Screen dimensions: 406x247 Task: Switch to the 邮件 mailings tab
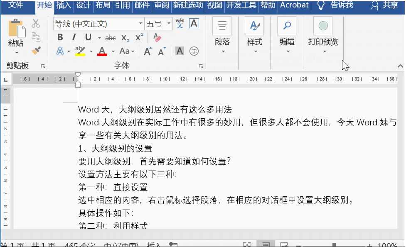142,5
